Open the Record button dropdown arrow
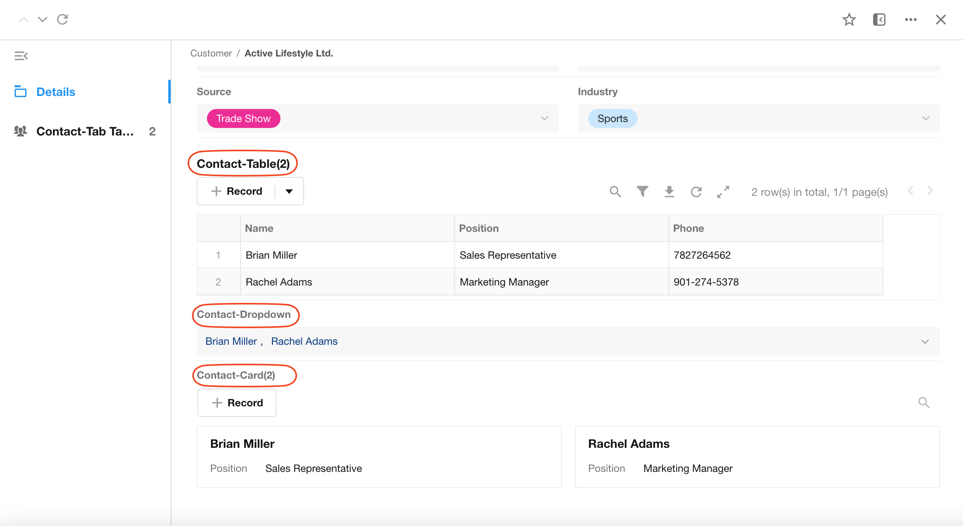 (x=289, y=192)
